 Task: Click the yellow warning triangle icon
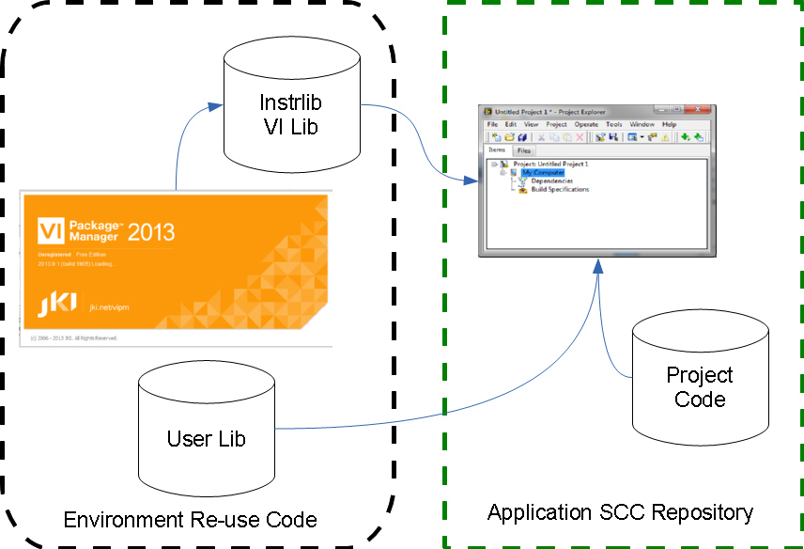[665, 137]
